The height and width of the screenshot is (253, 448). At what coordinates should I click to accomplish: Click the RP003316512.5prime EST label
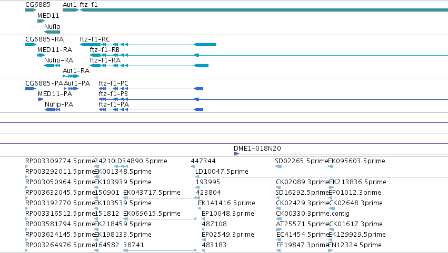click(60, 214)
